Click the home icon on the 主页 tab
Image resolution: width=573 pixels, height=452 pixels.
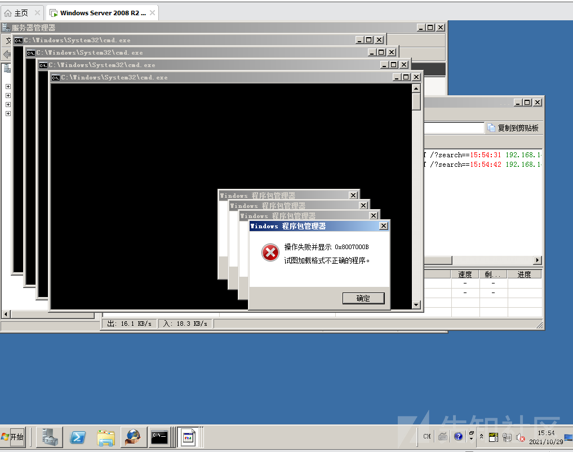point(8,13)
